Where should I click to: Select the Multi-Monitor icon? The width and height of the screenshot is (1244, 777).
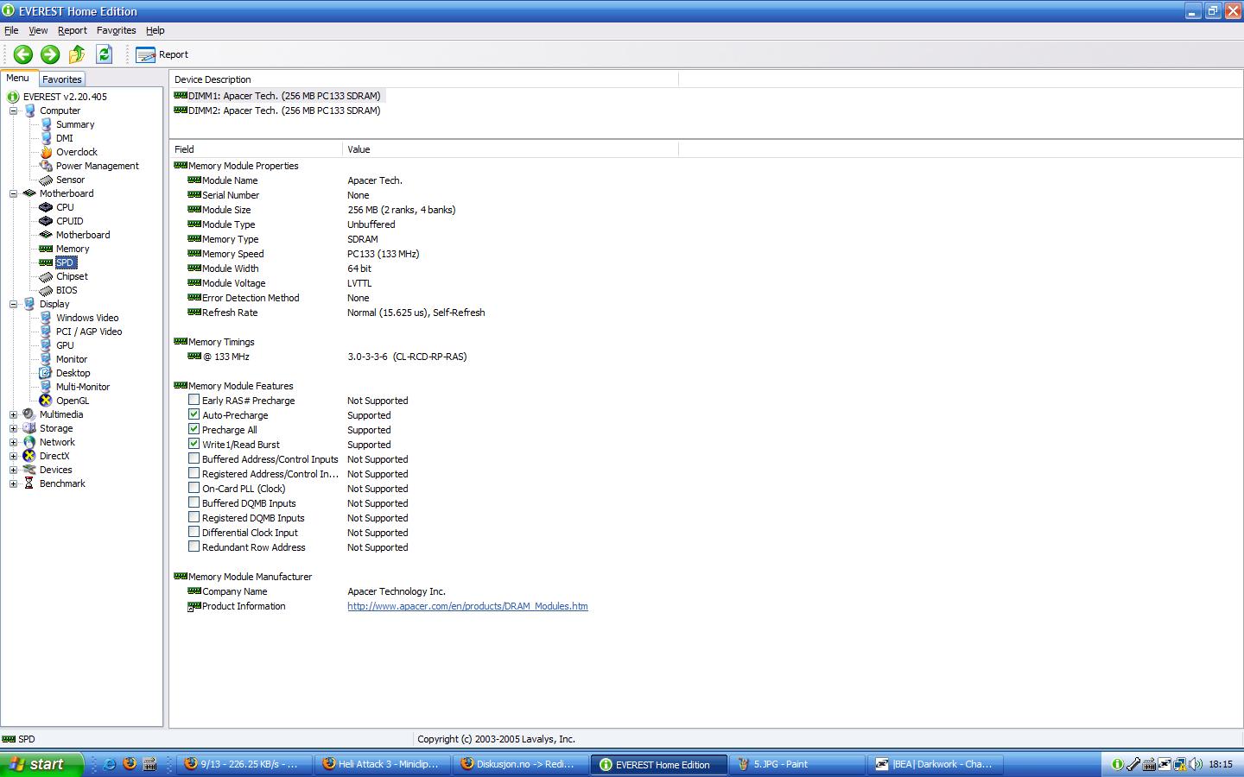pyautogui.click(x=46, y=387)
